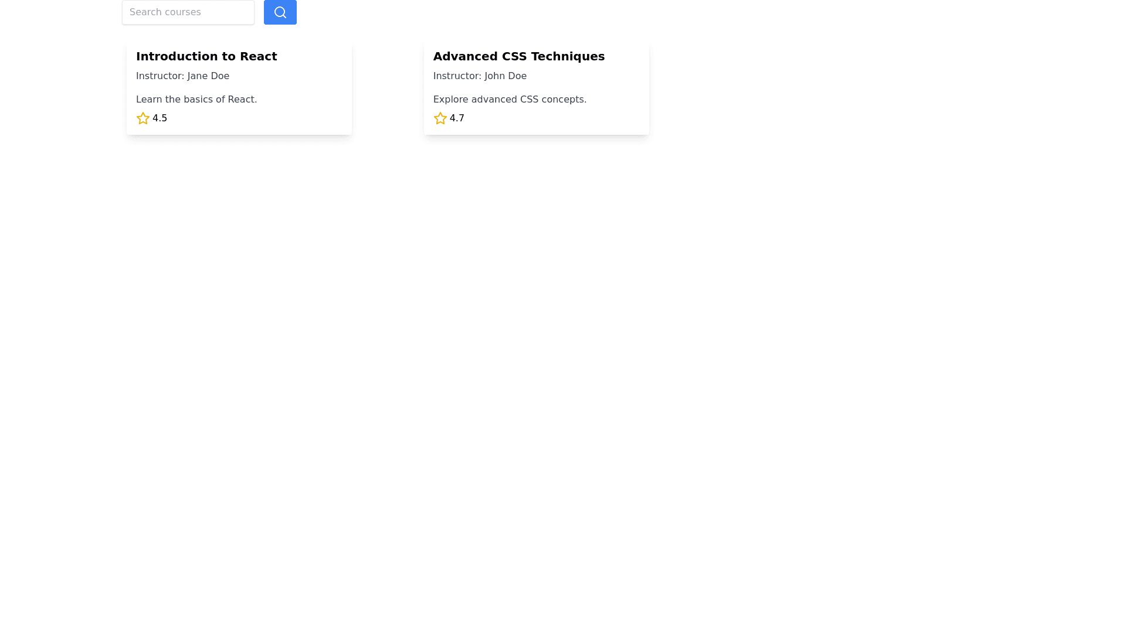Click the word Techniques in the course title

pos(567,56)
